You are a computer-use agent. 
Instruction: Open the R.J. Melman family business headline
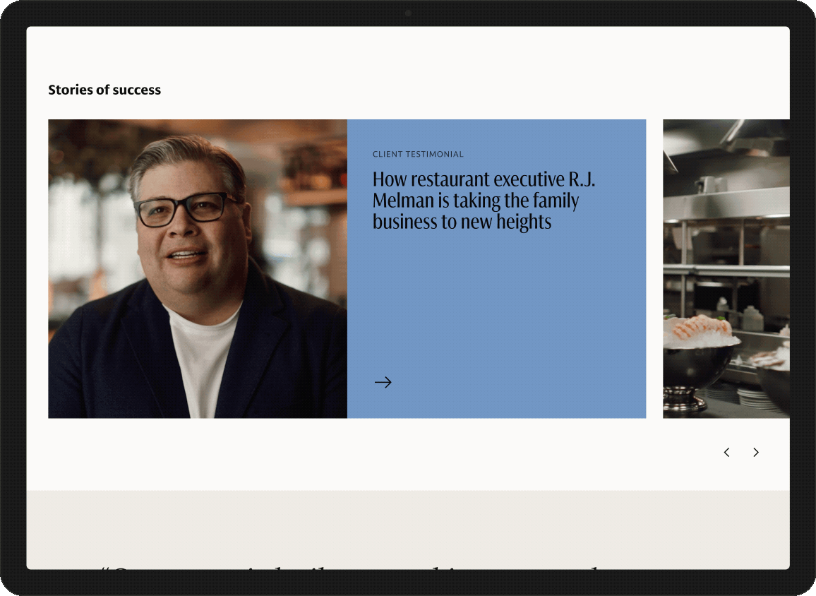click(484, 201)
